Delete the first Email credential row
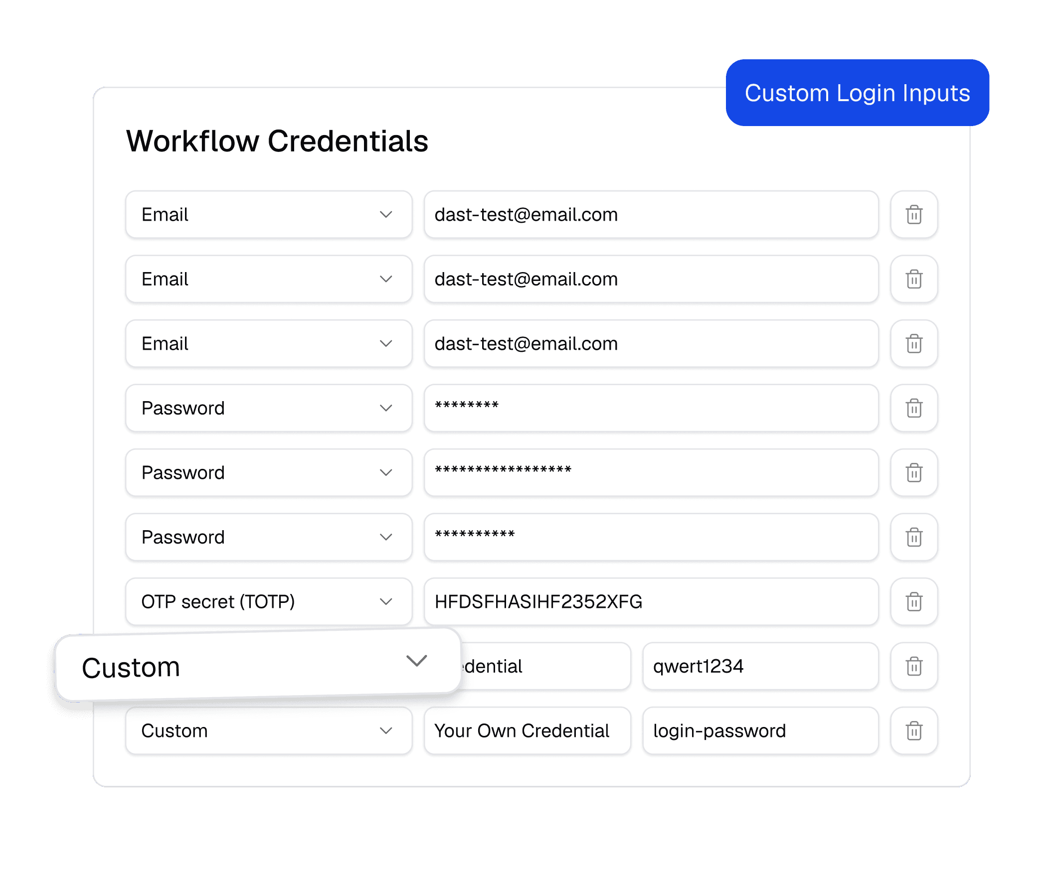 point(914,214)
